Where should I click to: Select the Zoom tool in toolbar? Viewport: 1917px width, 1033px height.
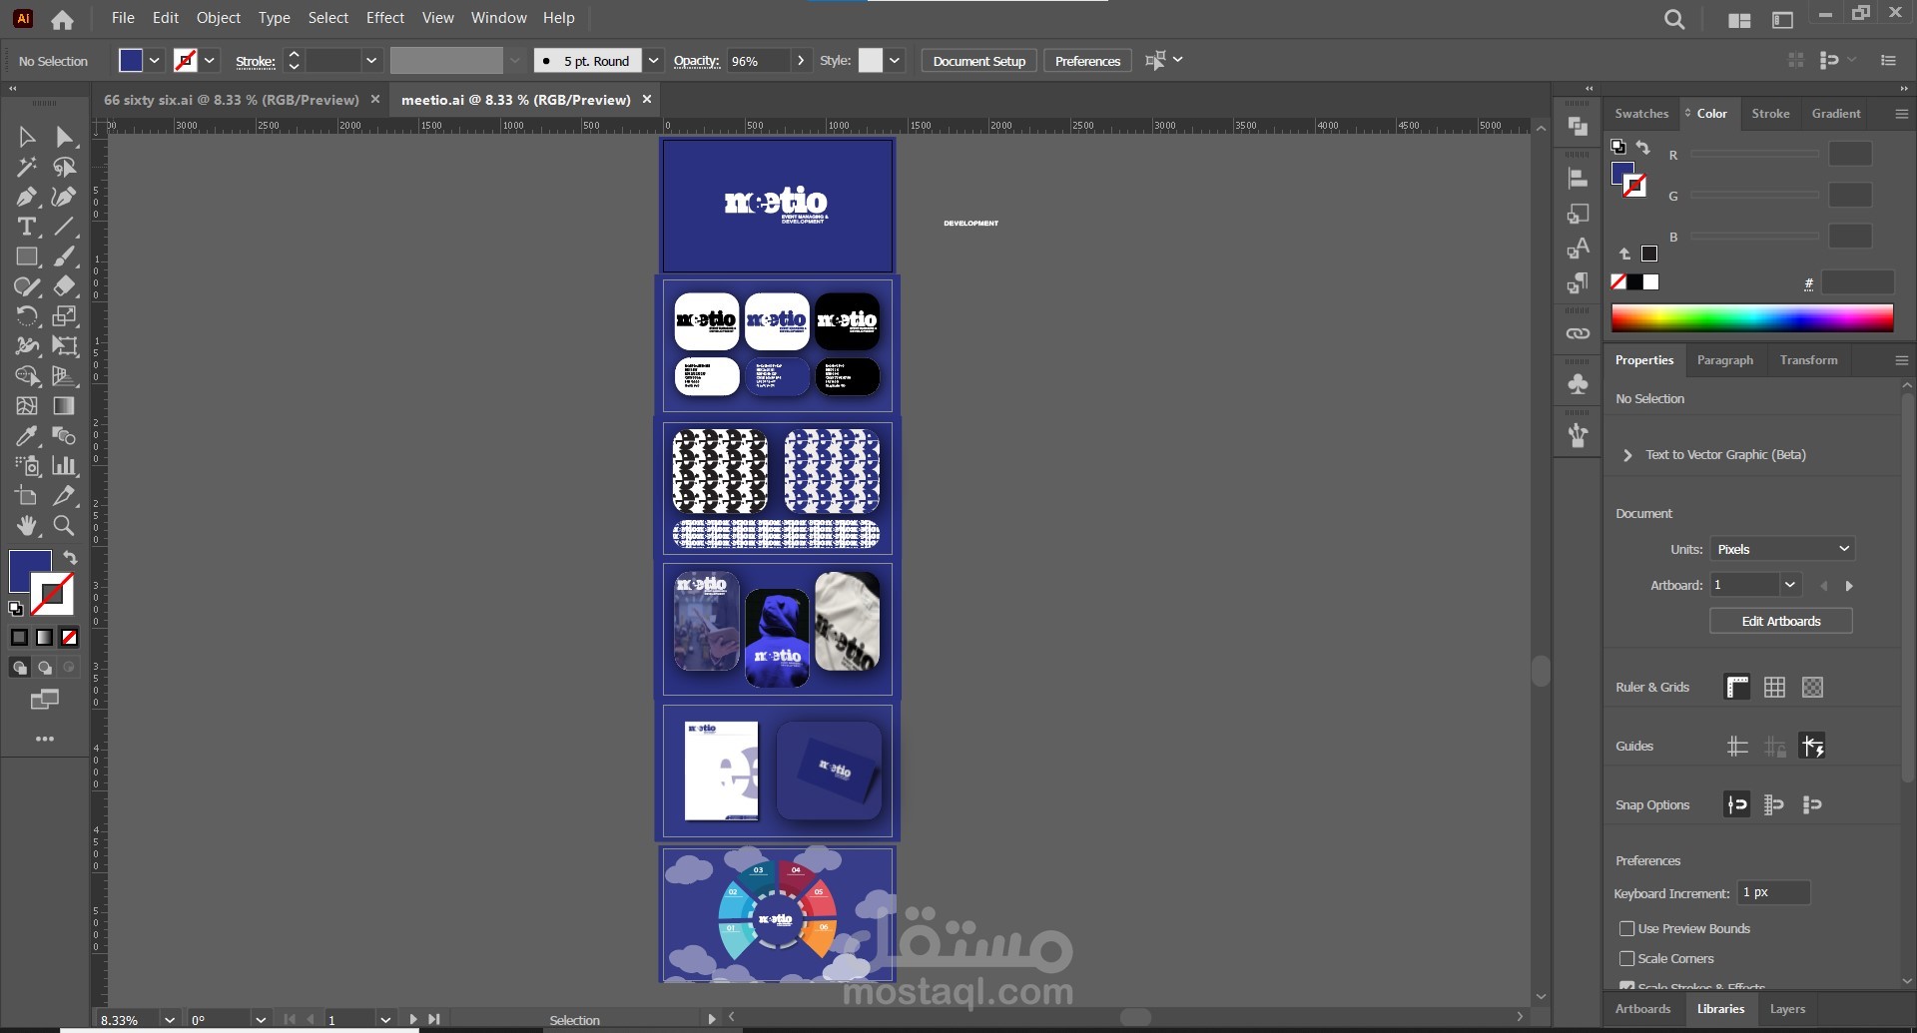(65, 526)
